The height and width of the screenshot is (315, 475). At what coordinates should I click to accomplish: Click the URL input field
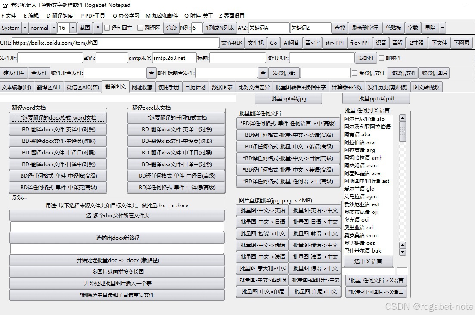(115, 43)
